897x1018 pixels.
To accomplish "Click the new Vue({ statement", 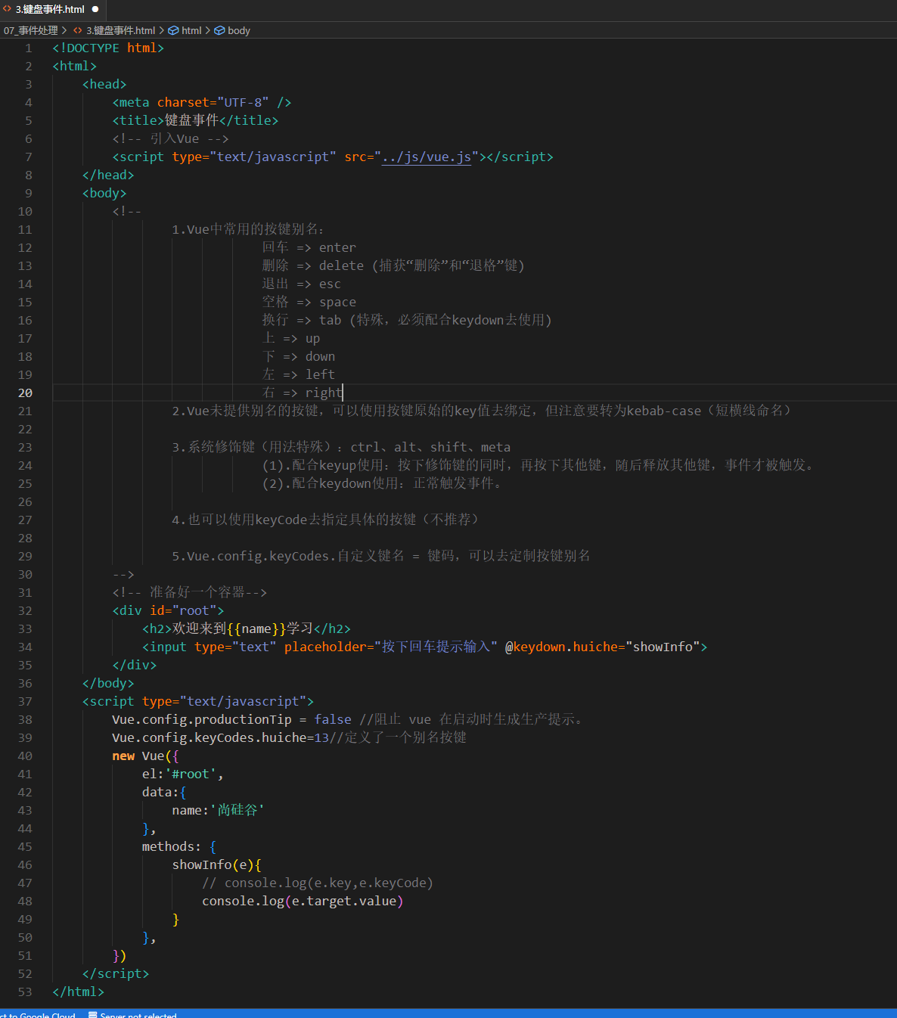I will (x=145, y=756).
